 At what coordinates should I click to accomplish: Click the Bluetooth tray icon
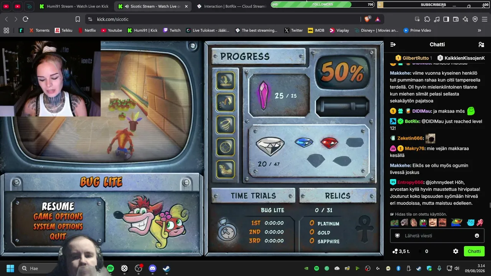(x=398, y=268)
